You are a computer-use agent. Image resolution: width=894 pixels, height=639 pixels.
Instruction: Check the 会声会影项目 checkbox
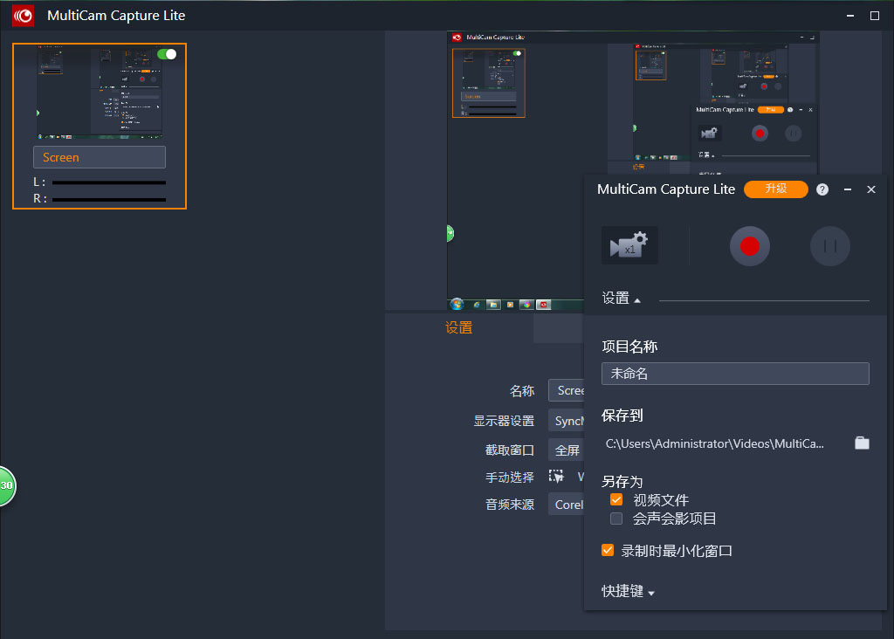(616, 519)
